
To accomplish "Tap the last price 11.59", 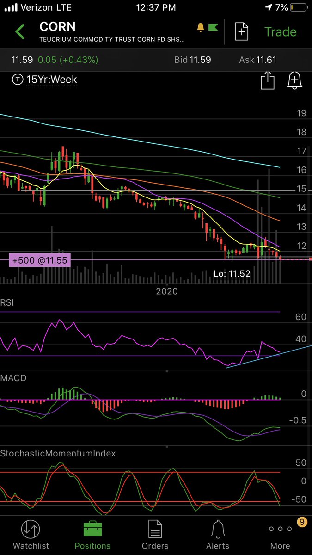I will (x=21, y=60).
